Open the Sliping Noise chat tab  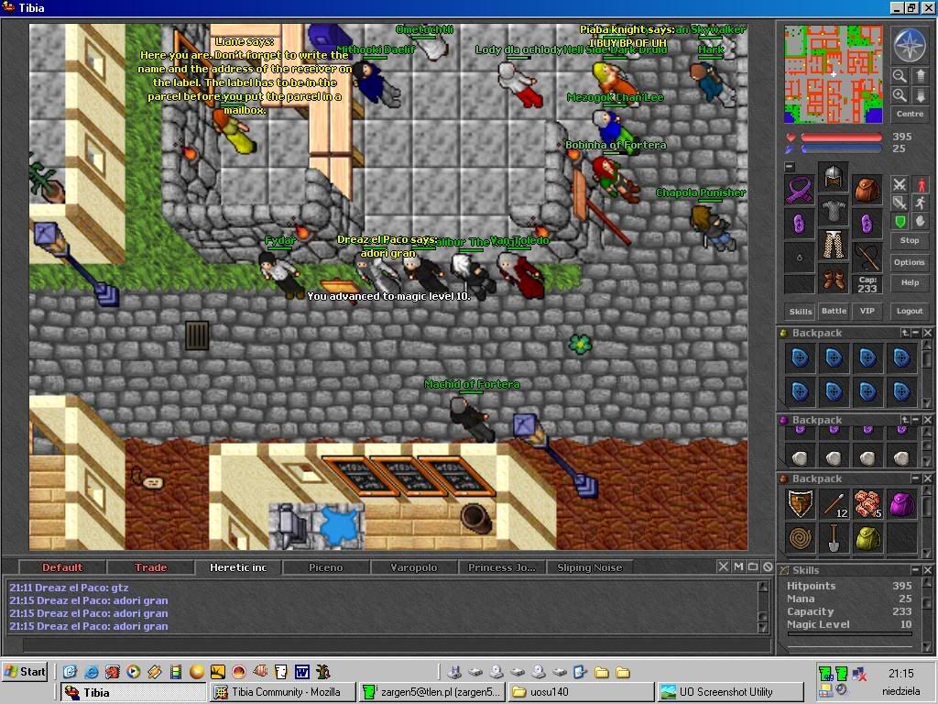(590, 567)
